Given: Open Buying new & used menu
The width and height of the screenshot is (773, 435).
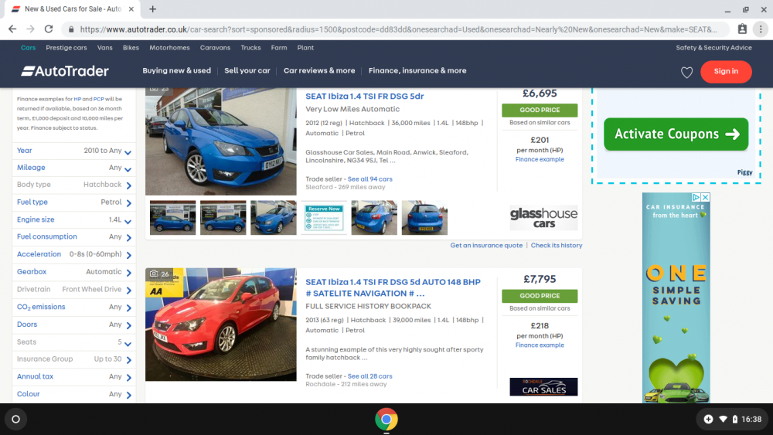Looking at the screenshot, I should pos(176,70).
